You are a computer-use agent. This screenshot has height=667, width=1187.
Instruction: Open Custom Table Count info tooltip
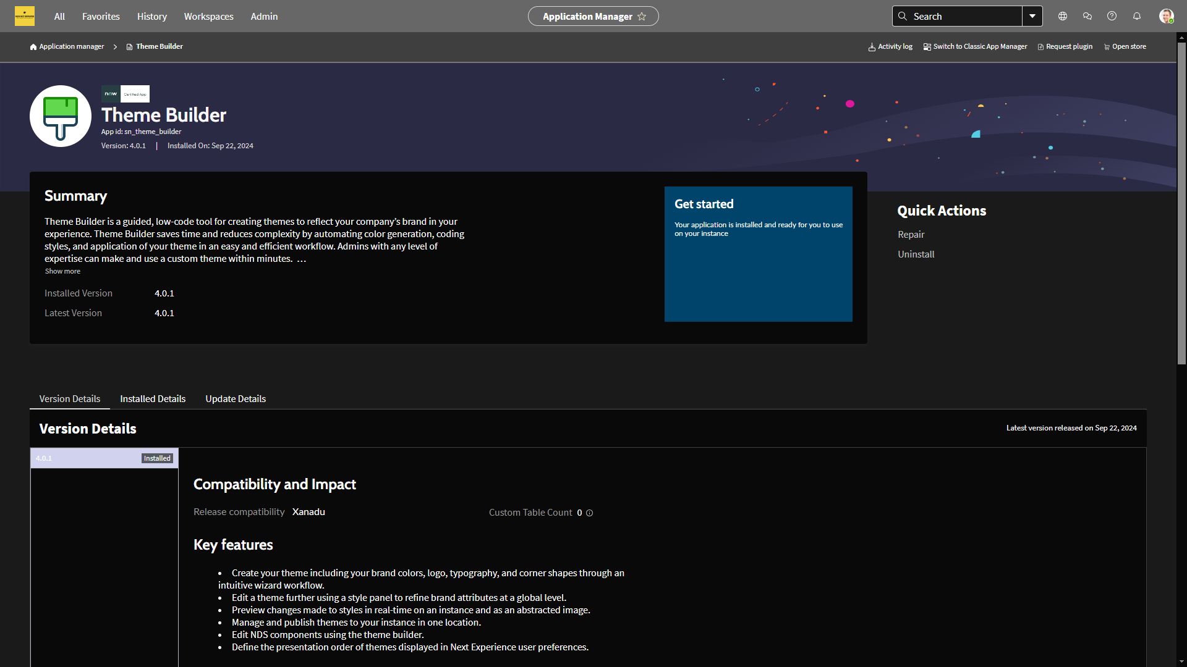click(x=590, y=513)
